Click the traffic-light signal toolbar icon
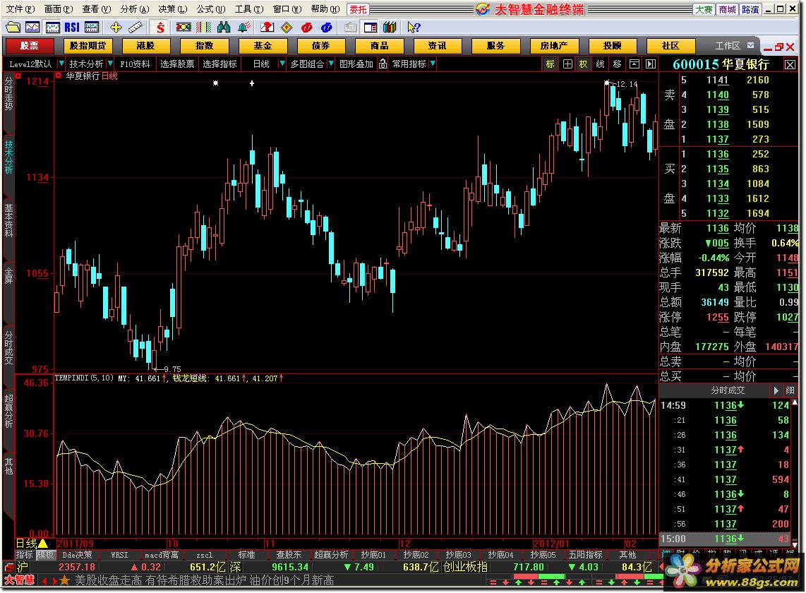Screen dimensions: 806x593 [184, 28]
